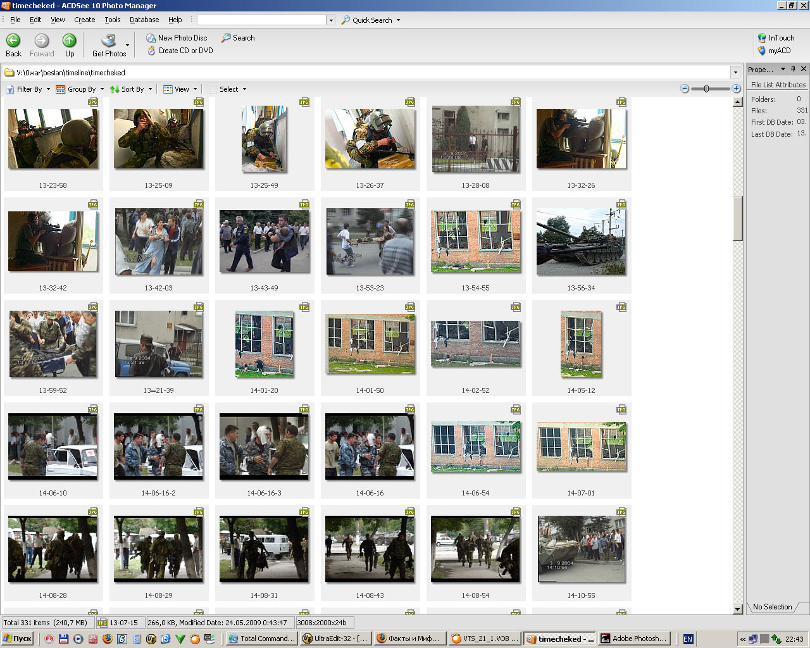Click the scroll down arrow of file list
Screen dimensions: 810x648
737,609
